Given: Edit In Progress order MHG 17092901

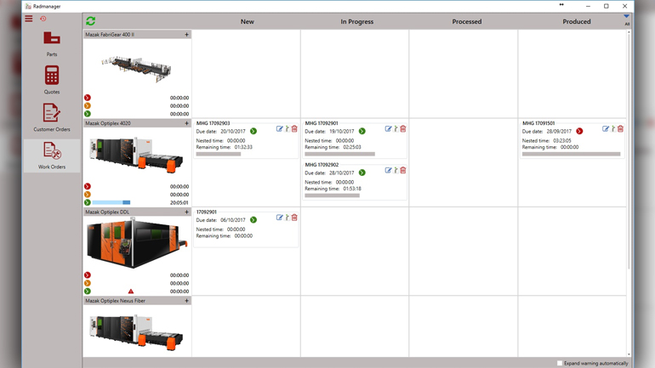Looking at the screenshot, I should (x=388, y=129).
